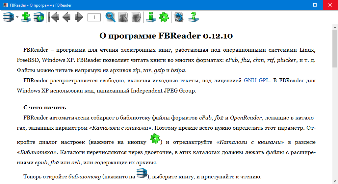
Task: Click the italic word 'OpenReader'
Action: coord(246,118)
